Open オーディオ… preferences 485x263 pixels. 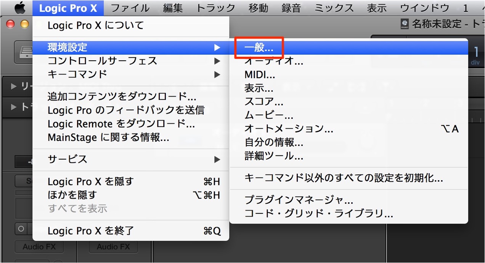(x=348, y=61)
